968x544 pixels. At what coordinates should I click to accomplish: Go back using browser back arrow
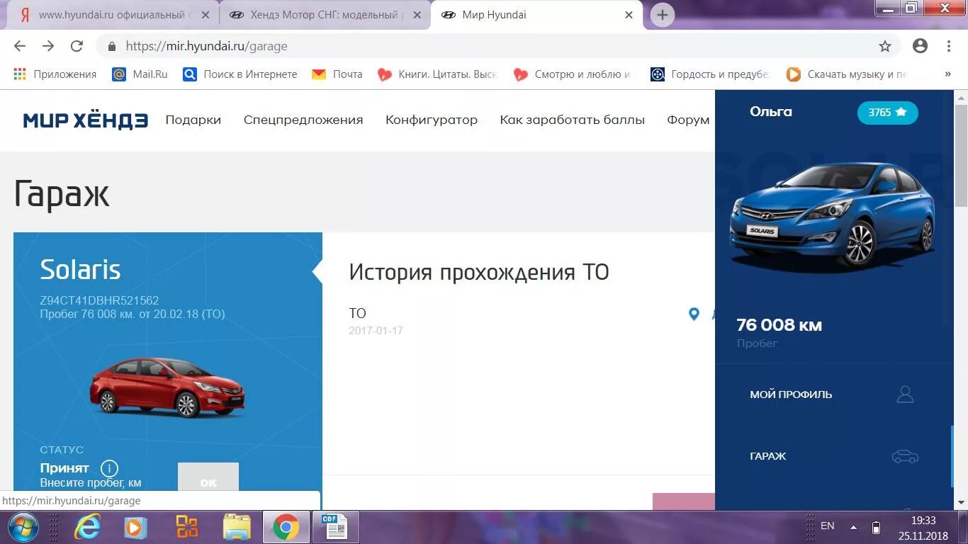pos(20,46)
